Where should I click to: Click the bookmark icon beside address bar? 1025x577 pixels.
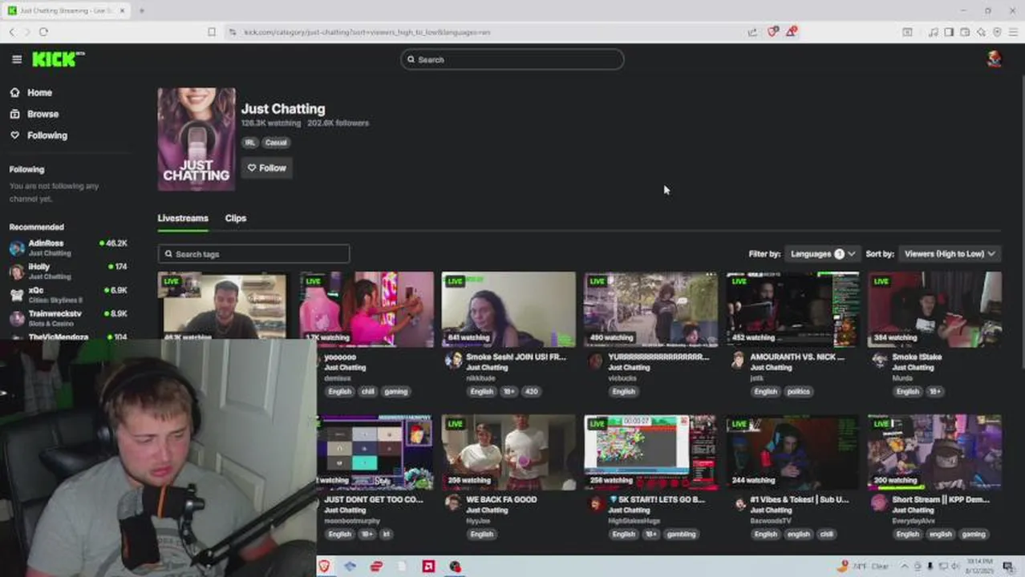212,32
